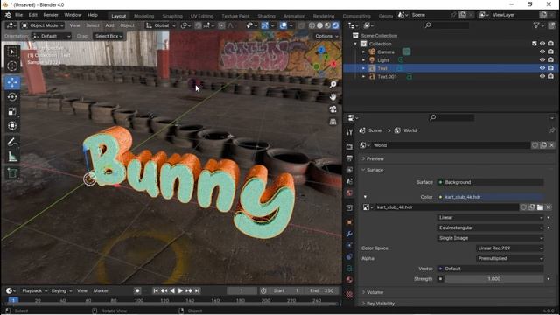Screen dimensions: 560x315
Task: Select the Scale tool
Action: 12,111
